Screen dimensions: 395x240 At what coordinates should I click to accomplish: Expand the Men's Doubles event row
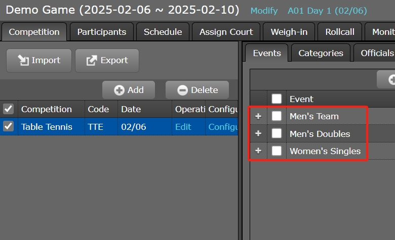click(x=258, y=134)
